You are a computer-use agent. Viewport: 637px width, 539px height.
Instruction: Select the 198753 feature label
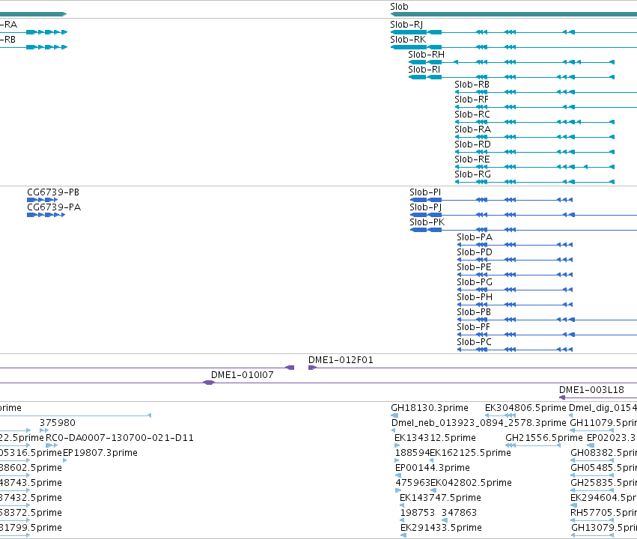[x=418, y=513]
